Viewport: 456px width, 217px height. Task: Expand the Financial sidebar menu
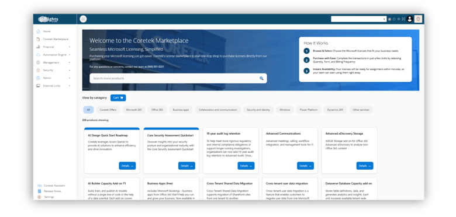(x=54, y=47)
